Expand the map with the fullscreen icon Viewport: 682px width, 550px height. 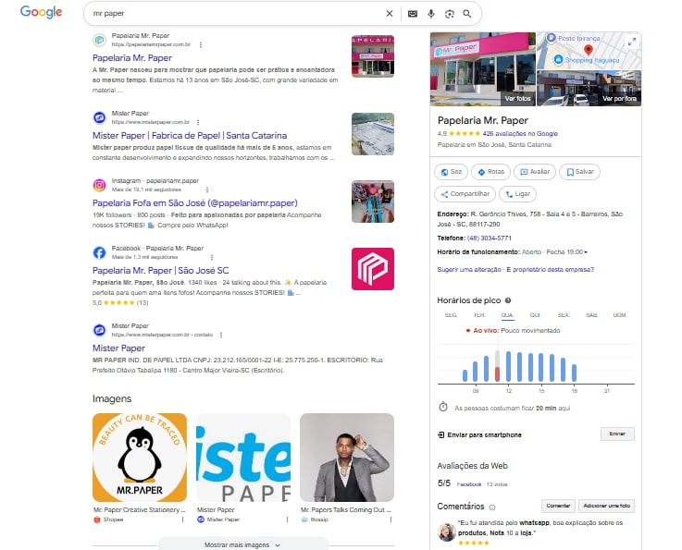click(632, 42)
